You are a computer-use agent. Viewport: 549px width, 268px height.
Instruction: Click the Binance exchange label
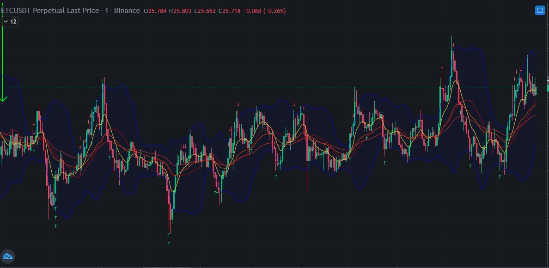click(x=127, y=11)
